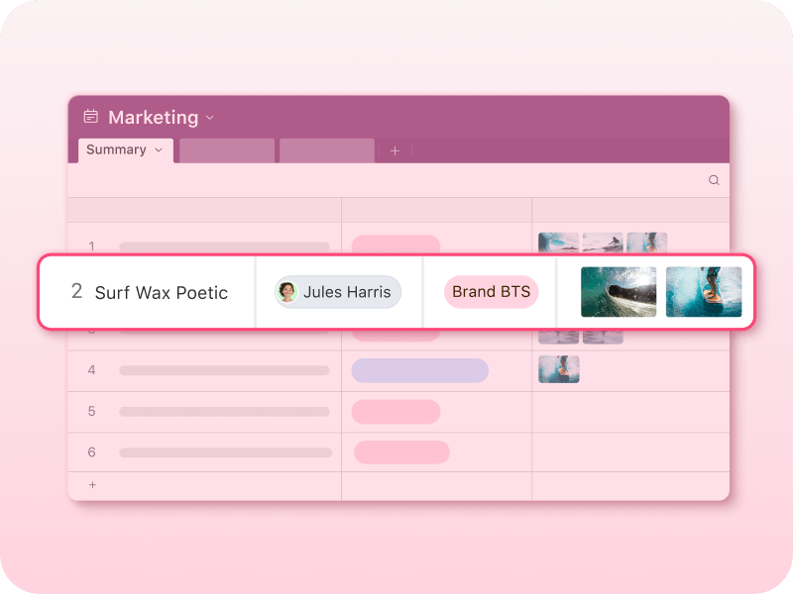
Task: Select the Jules Harris collaborator chip
Action: tap(338, 292)
